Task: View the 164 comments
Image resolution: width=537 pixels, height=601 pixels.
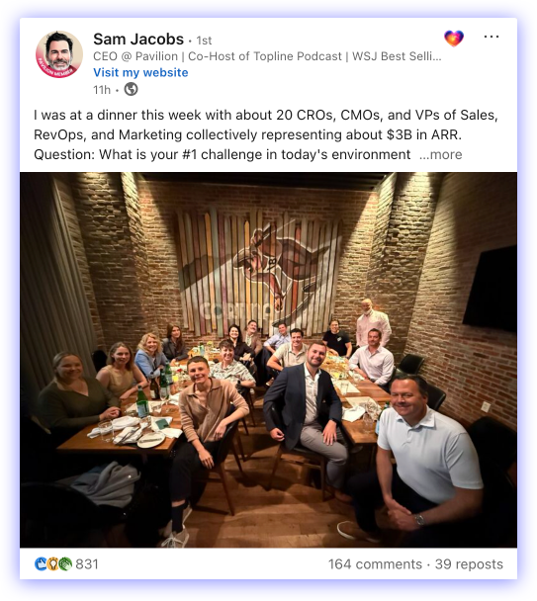Action: click(375, 564)
